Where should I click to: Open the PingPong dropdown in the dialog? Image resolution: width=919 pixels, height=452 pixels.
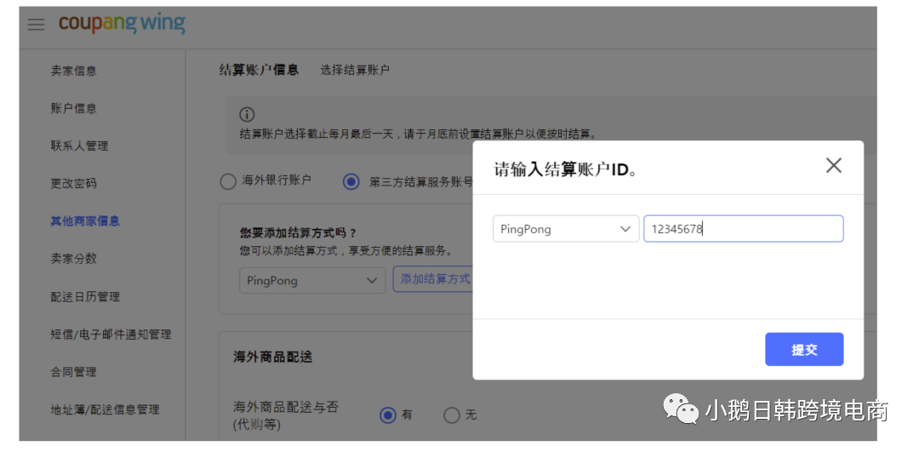click(566, 229)
